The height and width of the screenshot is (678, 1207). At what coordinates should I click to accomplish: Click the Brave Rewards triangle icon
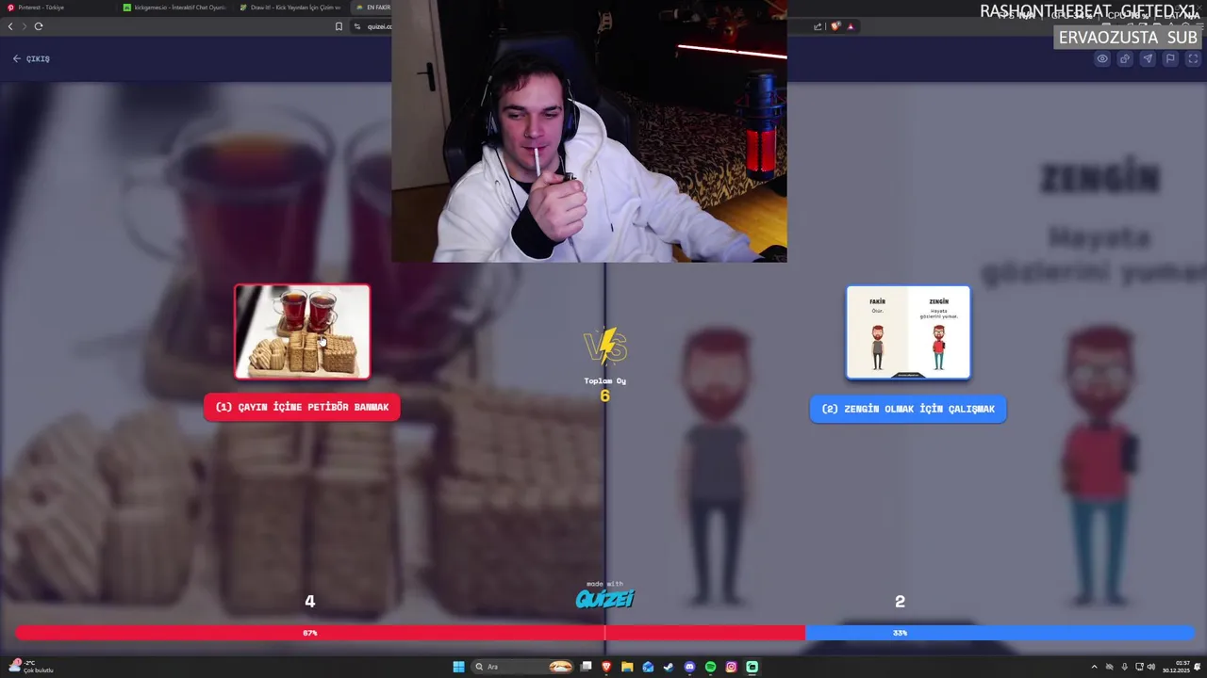(851, 26)
